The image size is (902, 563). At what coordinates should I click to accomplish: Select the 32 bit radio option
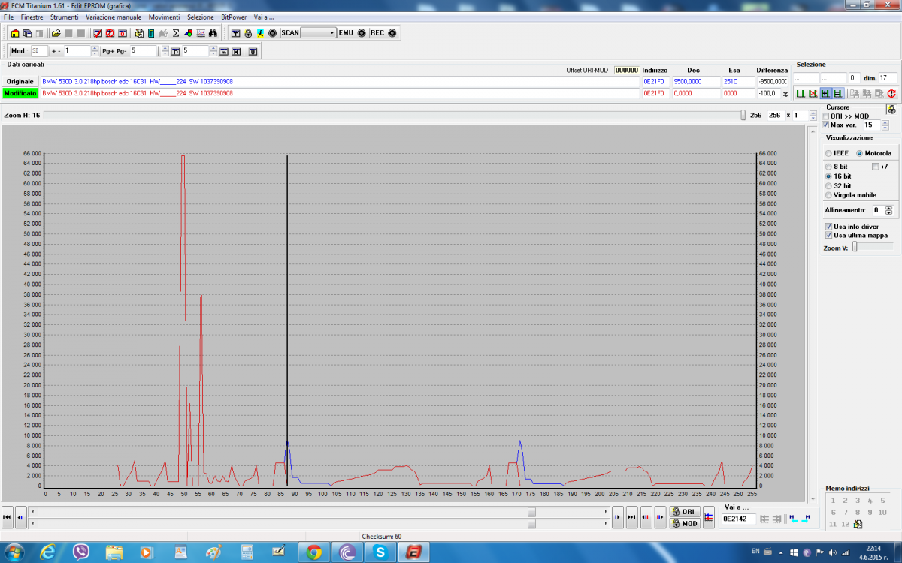(828, 185)
